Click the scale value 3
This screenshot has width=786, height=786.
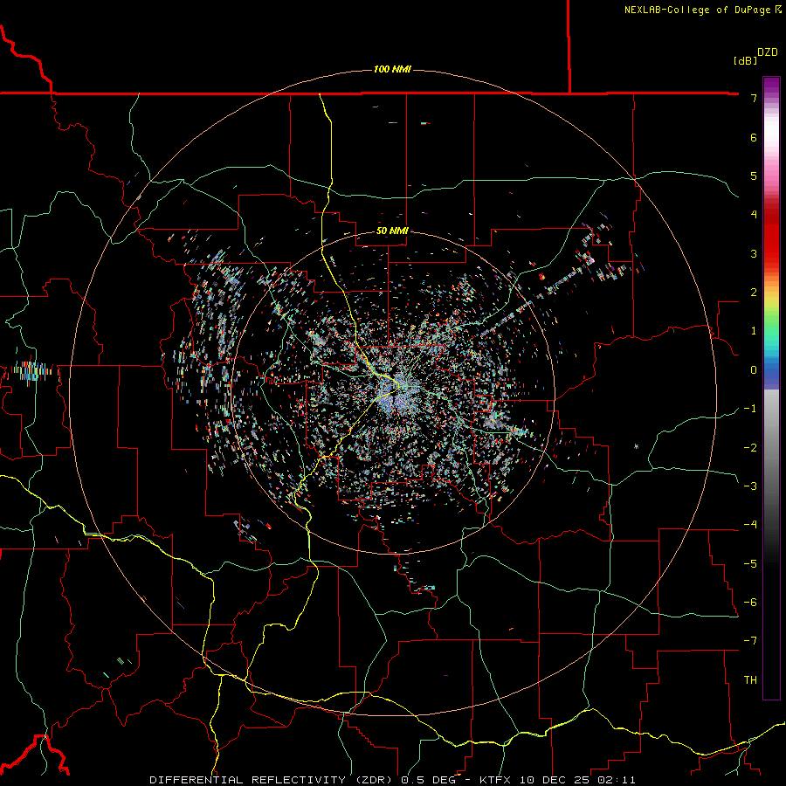[x=754, y=253]
